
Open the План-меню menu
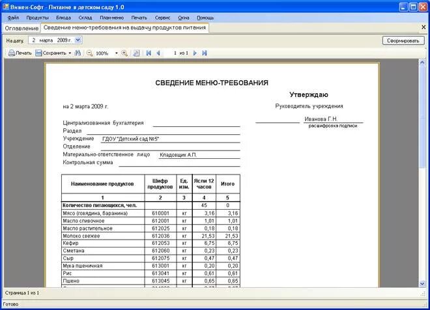(111, 18)
